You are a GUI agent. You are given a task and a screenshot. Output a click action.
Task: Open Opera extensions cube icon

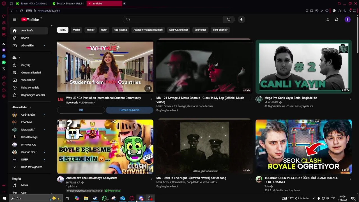339,11
